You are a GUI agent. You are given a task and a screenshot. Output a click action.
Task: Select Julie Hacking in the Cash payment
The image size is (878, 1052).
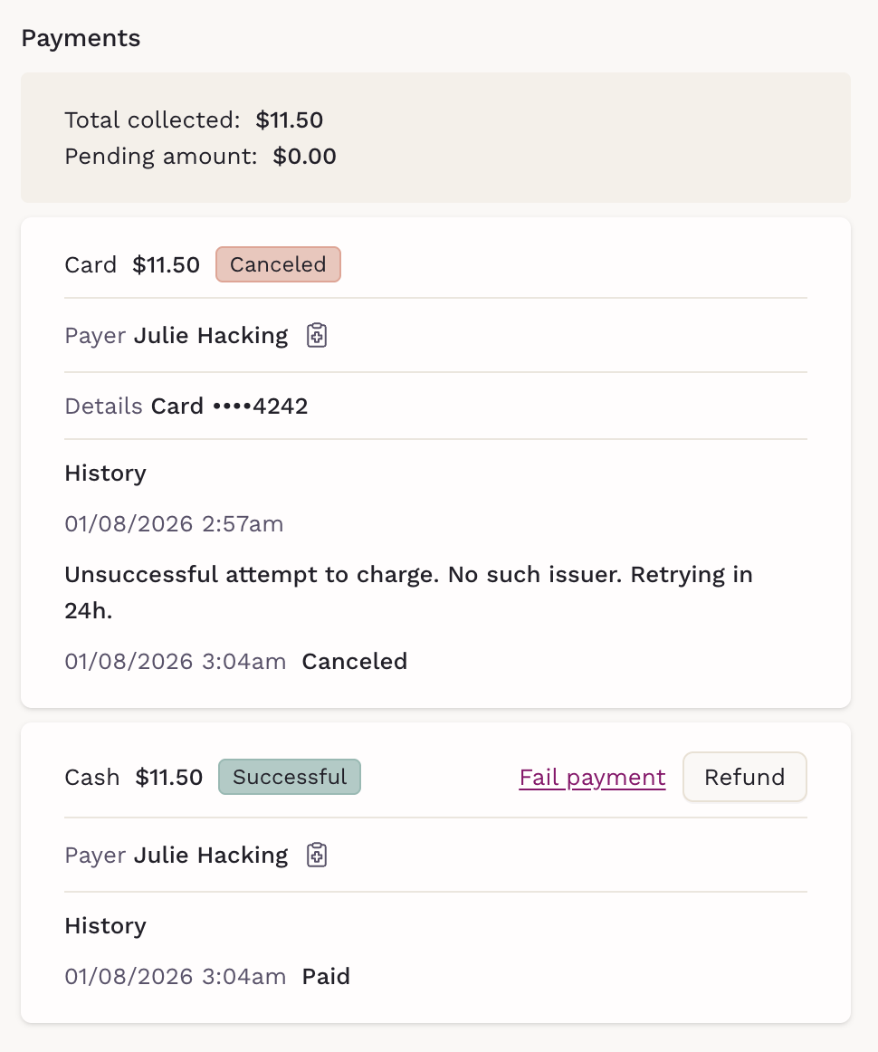pos(211,856)
